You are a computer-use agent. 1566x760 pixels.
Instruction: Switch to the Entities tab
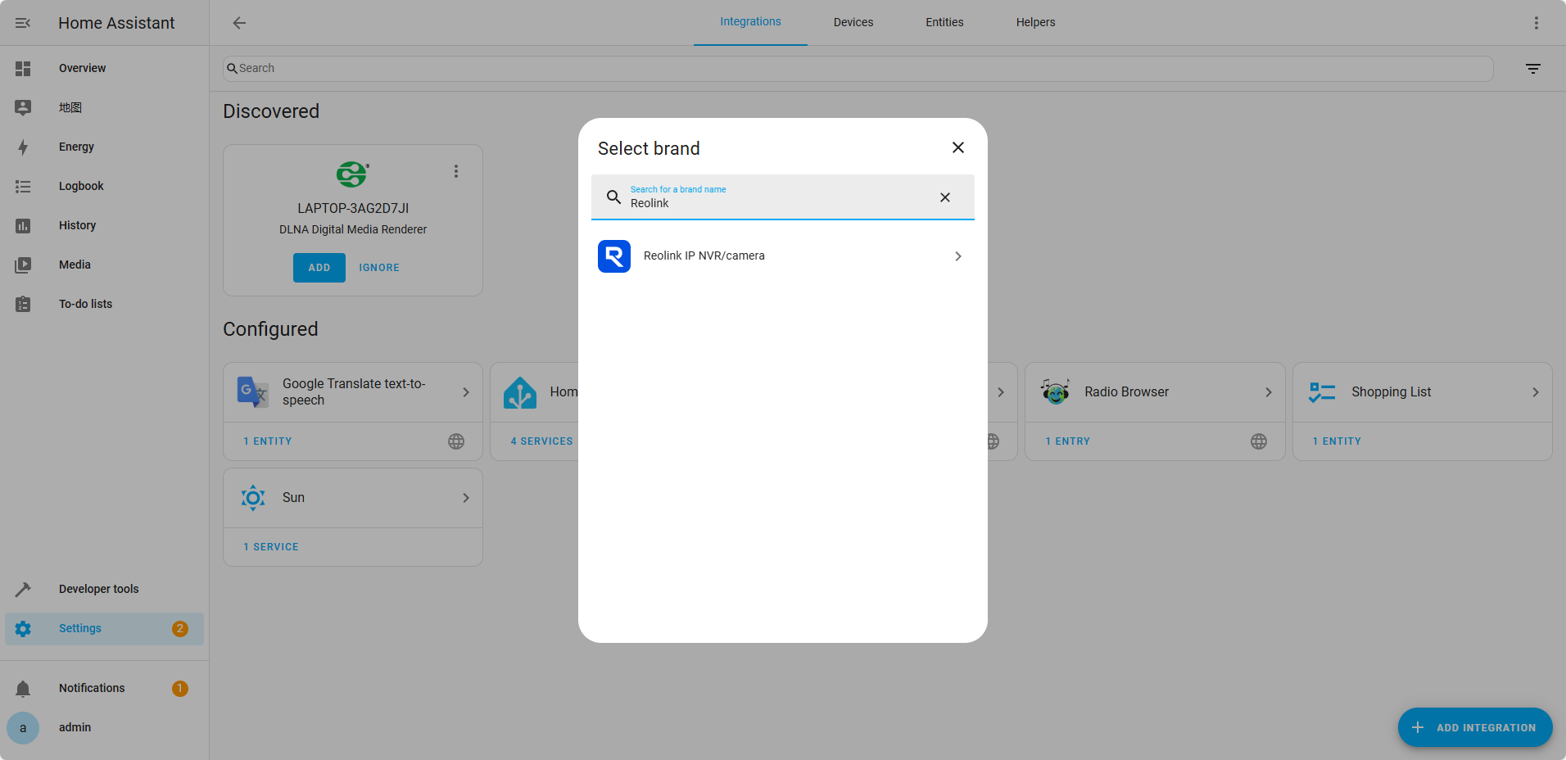coord(944,22)
